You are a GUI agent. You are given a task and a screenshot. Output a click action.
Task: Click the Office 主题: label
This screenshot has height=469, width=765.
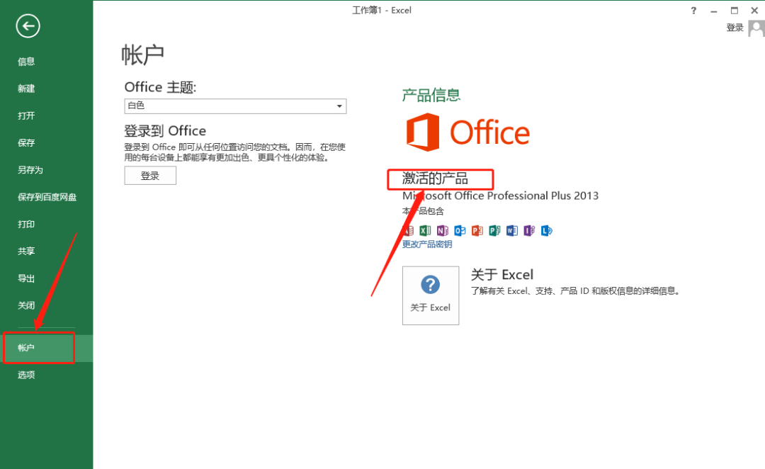point(161,87)
